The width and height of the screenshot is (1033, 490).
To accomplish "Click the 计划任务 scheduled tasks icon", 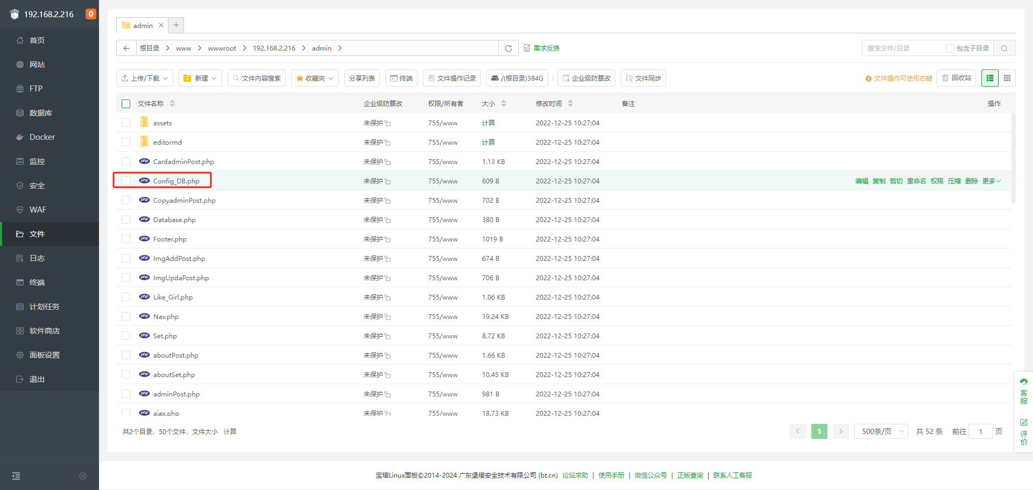I will click(x=20, y=307).
